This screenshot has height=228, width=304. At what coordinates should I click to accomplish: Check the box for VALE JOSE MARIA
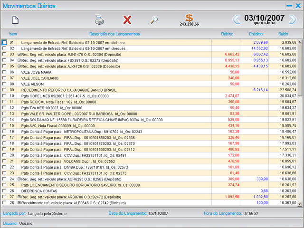click(4, 72)
